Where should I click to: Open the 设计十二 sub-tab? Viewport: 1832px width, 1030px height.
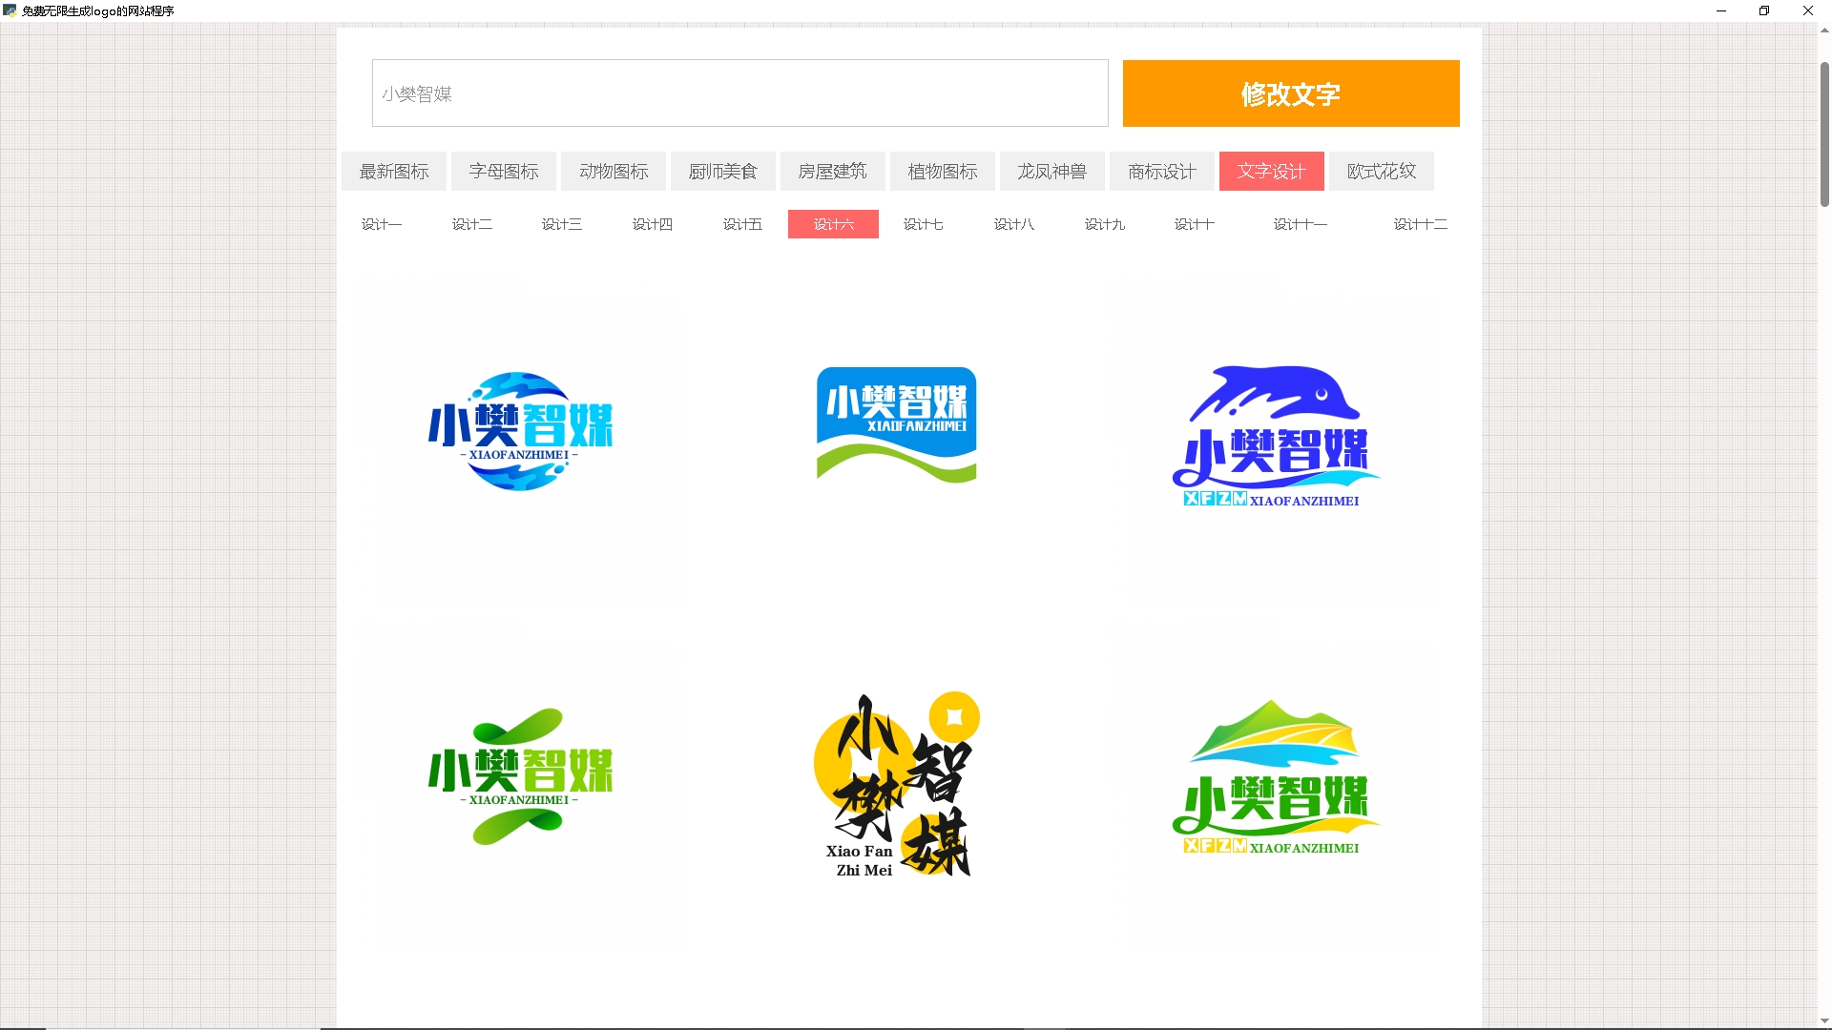point(1420,224)
